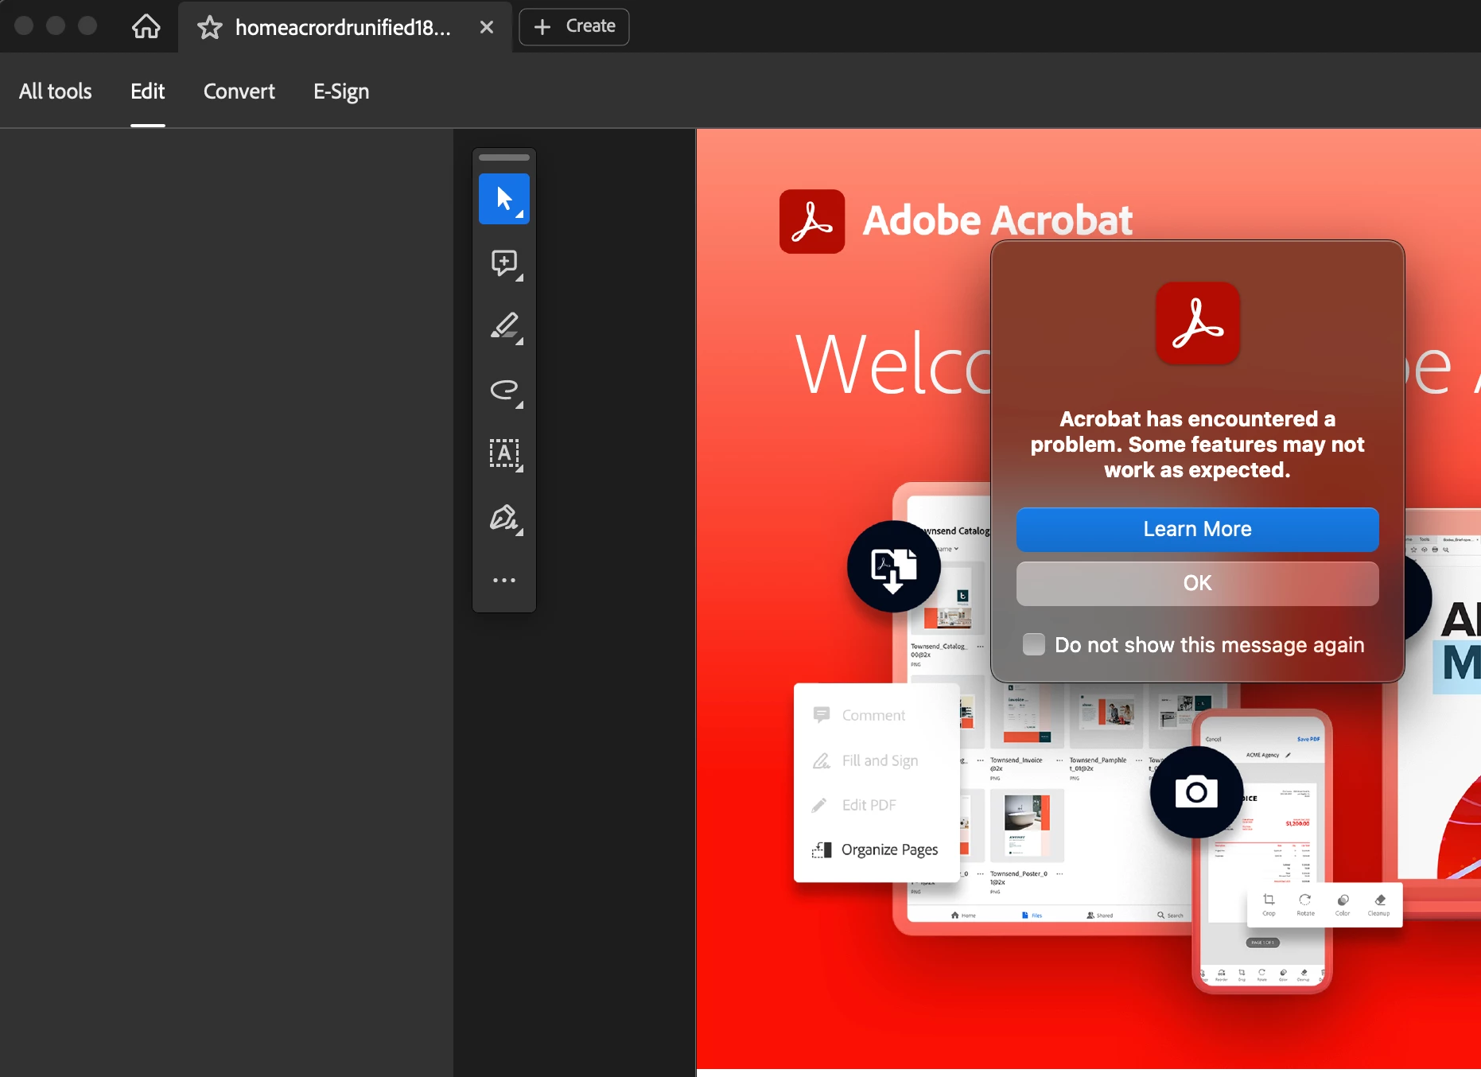
Task: Open the Fill and Sign pen tool
Action: point(504,518)
